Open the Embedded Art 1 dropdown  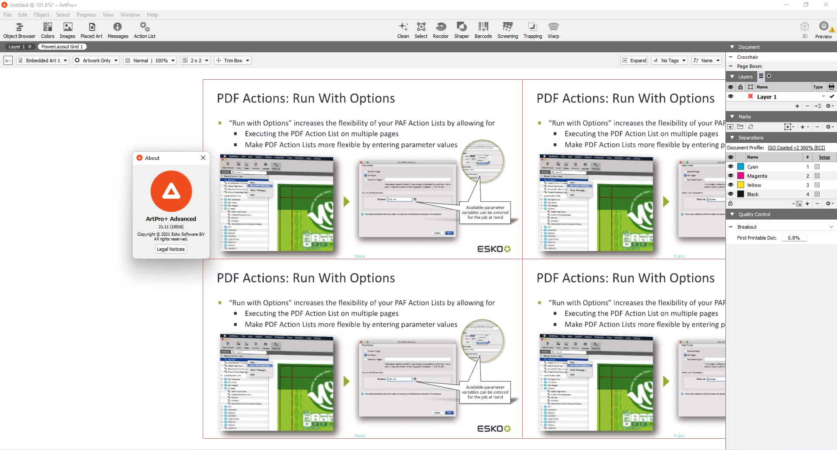pyautogui.click(x=43, y=61)
